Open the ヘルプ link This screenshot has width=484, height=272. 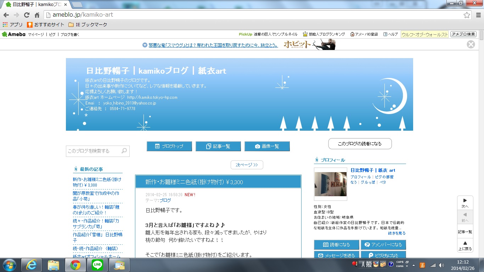pyautogui.click(x=390, y=34)
